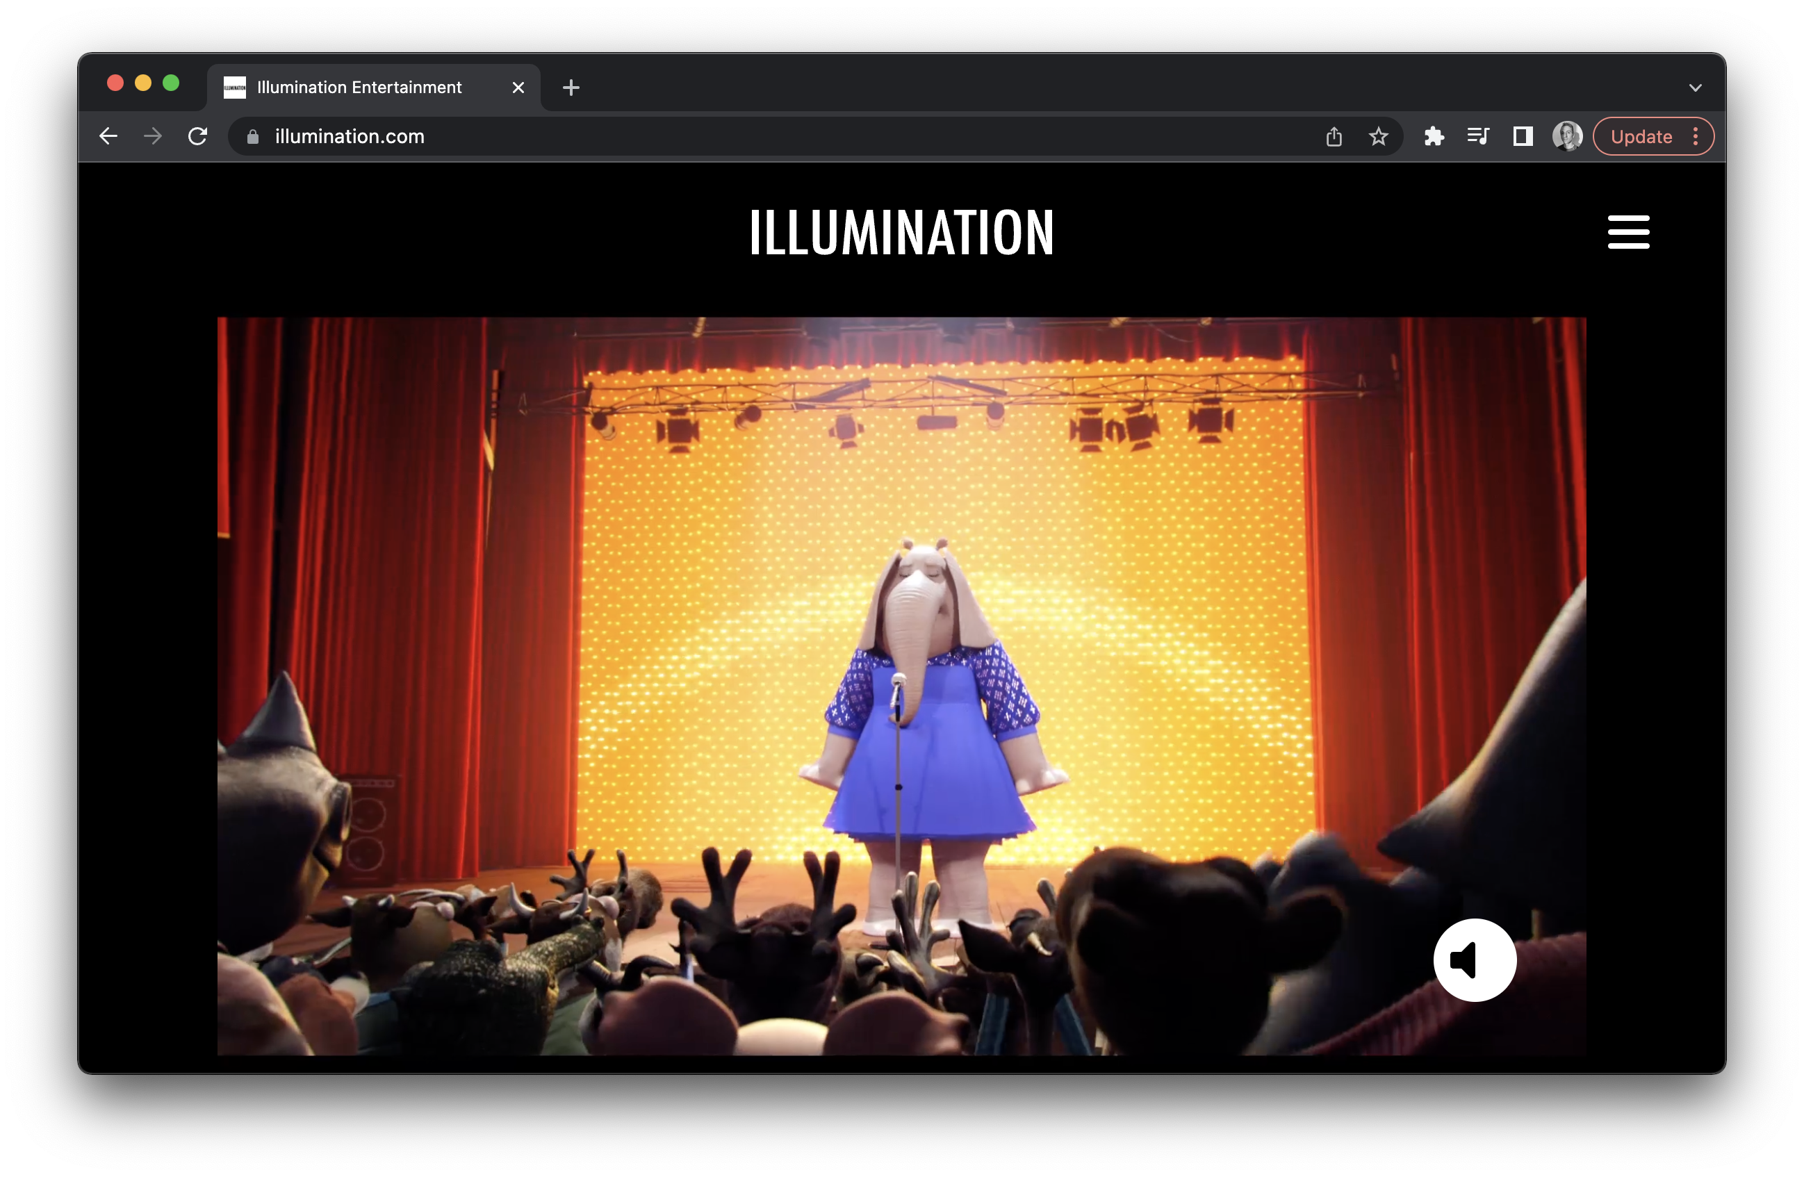1804x1177 pixels.
Task: Minimize the window with the yellow button
Action: pyautogui.click(x=143, y=83)
